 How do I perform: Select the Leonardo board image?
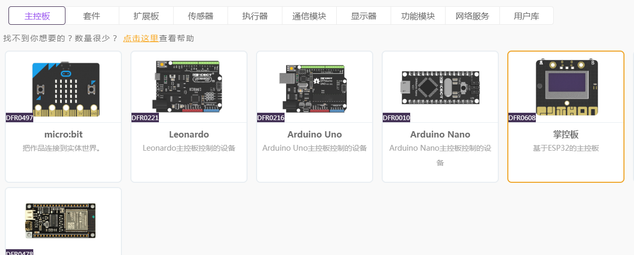[x=188, y=86]
